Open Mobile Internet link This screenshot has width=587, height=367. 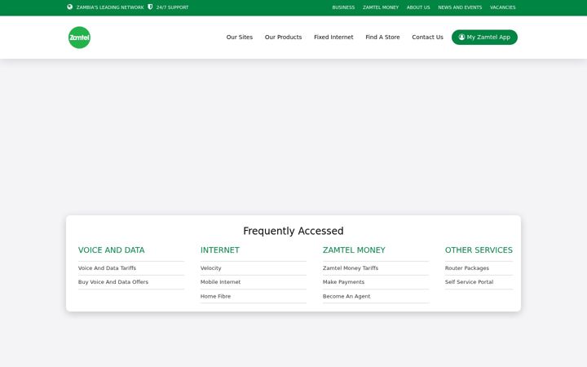click(x=220, y=282)
